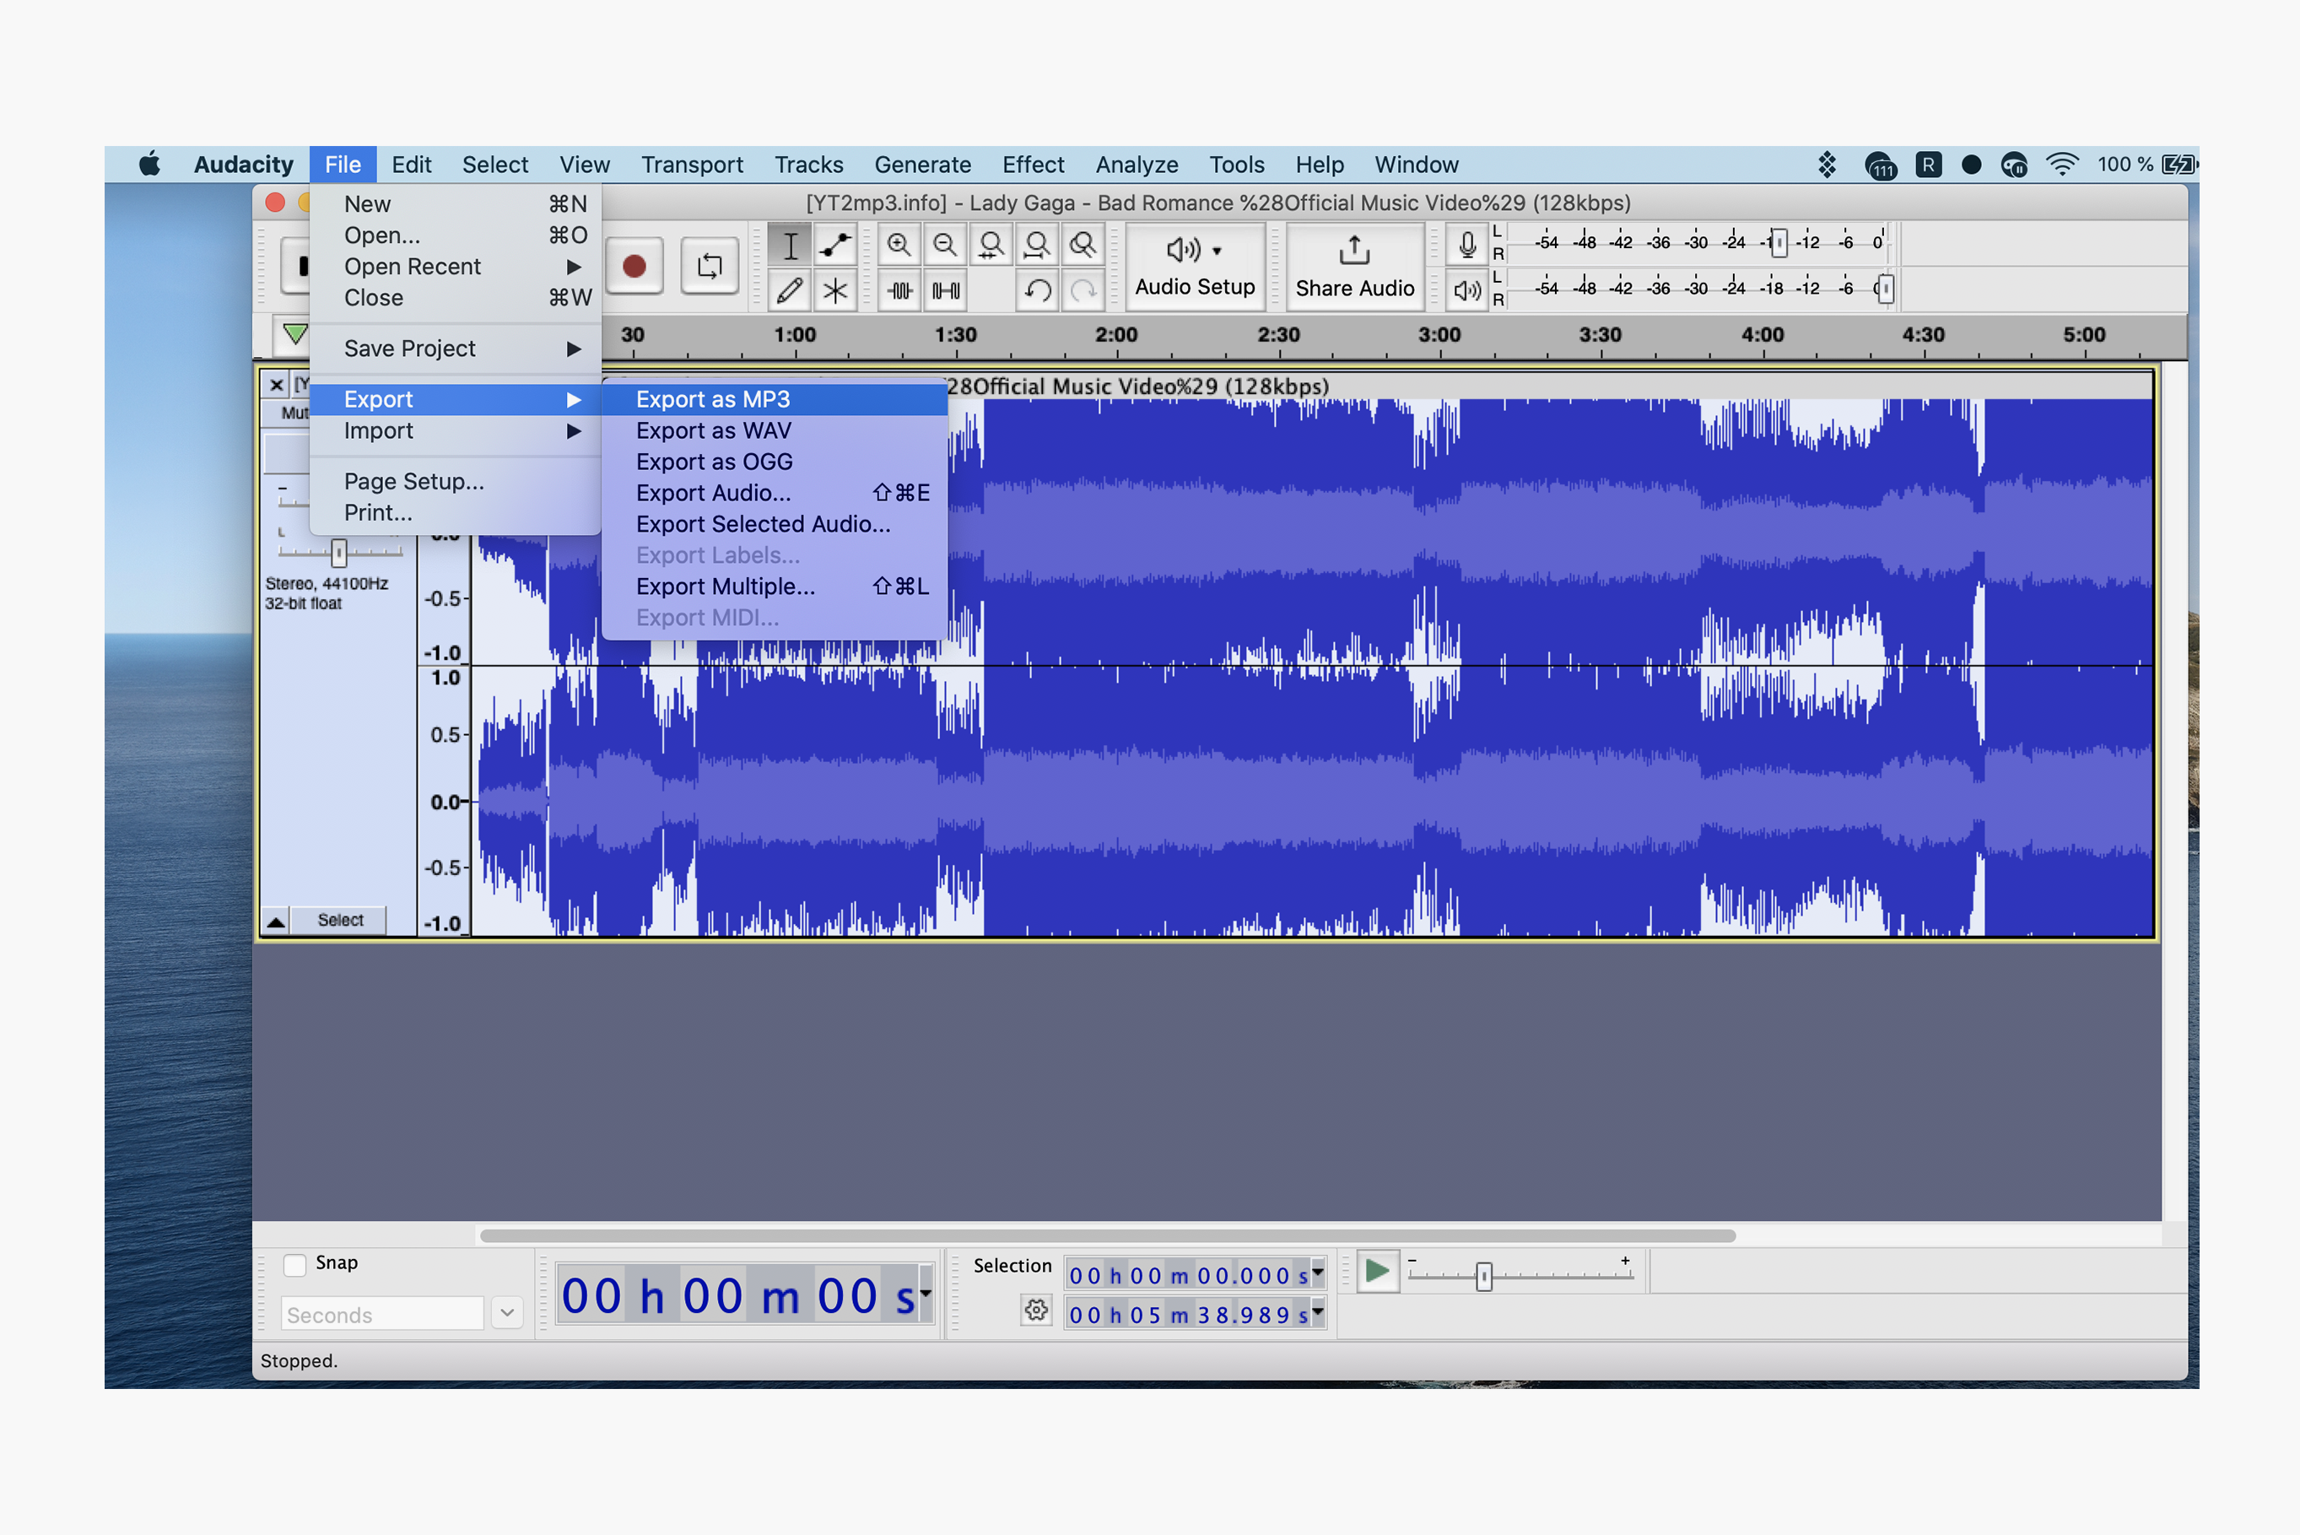The height and width of the screenshot is (1535, 2300).
Task: Enable the Snap checkbox
Action: (x=294, y=1264)
